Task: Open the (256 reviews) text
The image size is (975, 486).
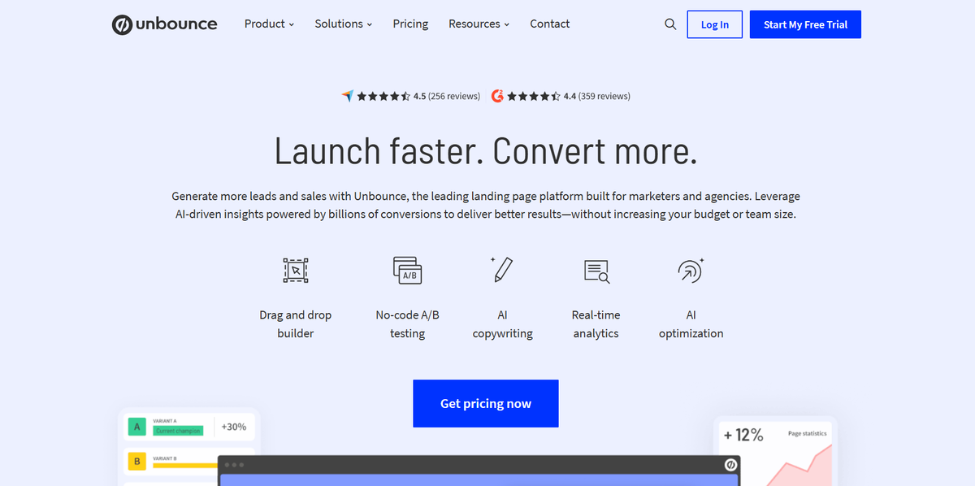Action: point(454,96)
